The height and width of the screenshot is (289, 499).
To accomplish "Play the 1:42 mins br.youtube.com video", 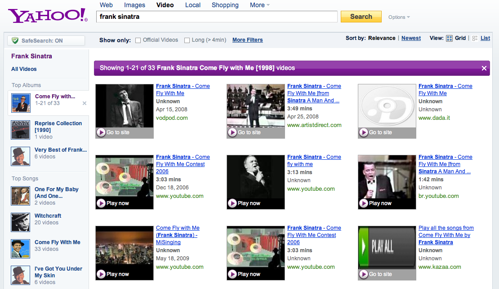I will click(363, 203).
